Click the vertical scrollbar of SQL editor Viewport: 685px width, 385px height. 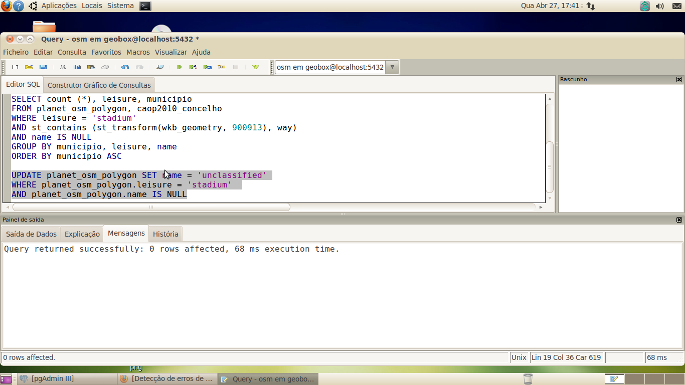(x=550, y=167)
